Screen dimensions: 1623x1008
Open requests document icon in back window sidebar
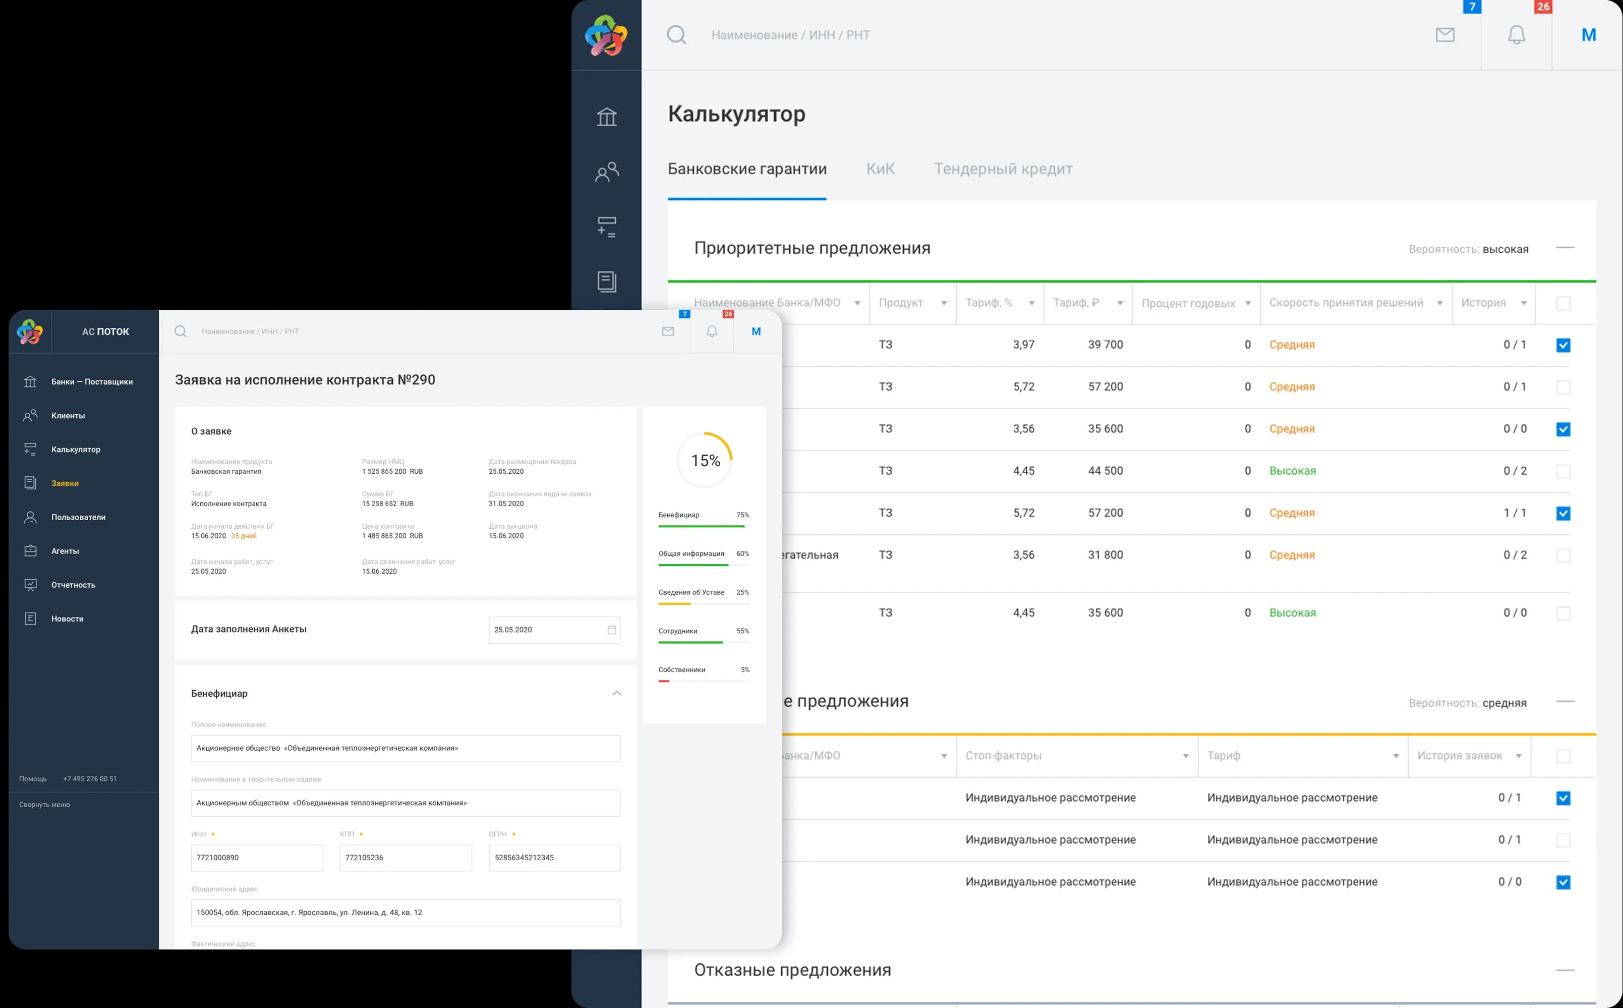(606, 282)
